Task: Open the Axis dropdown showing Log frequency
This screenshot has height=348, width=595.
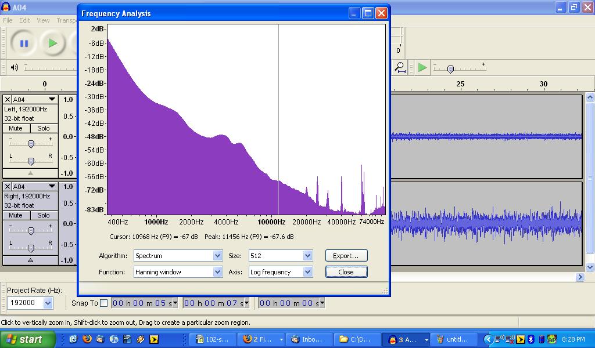Action: [x=281, y=272]
